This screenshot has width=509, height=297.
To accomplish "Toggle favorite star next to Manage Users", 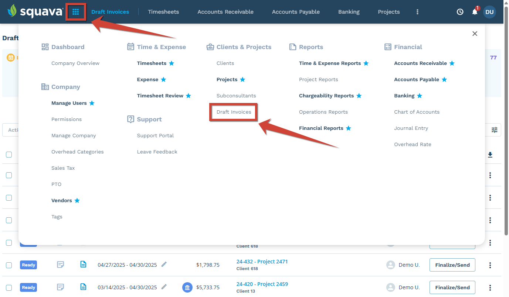I will pos(92,103).
